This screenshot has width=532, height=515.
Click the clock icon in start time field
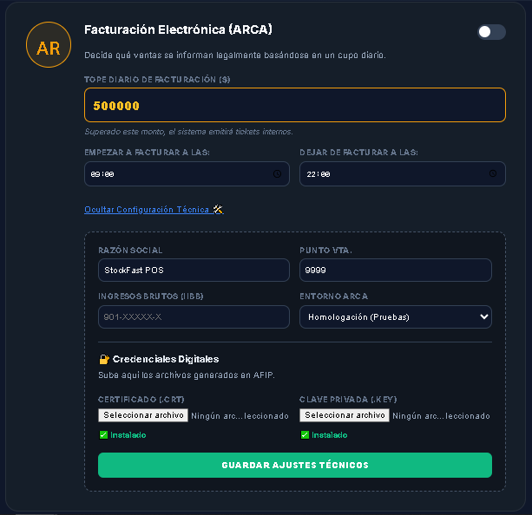tap(277, 173)
